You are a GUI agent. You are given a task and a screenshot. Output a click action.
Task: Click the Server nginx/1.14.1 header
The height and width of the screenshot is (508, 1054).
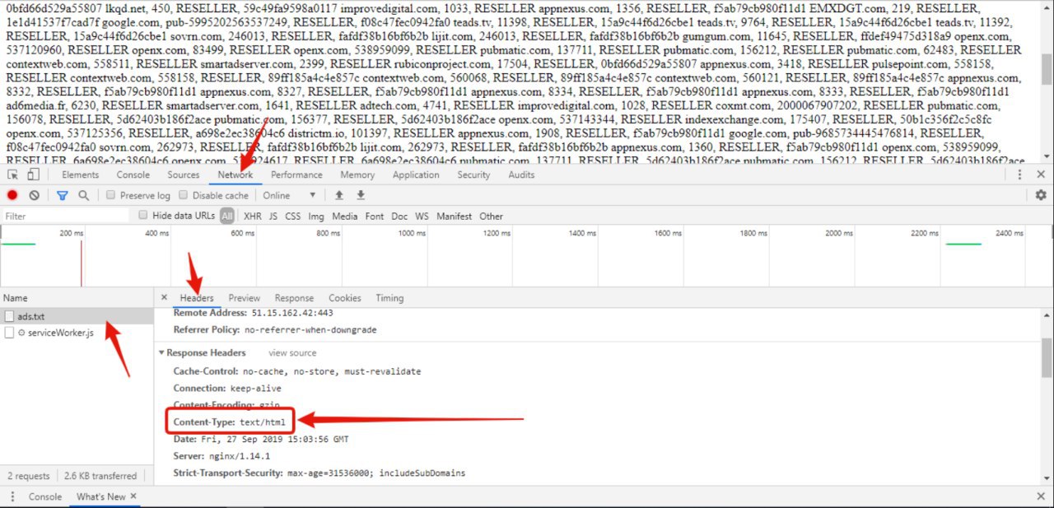pos(222,456)
